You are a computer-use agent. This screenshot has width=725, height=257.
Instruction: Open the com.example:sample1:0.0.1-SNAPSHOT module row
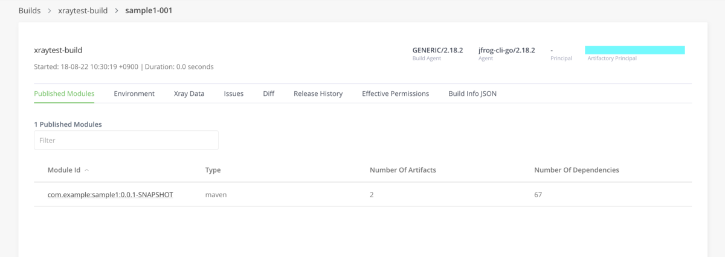click(x=111, y=195)
